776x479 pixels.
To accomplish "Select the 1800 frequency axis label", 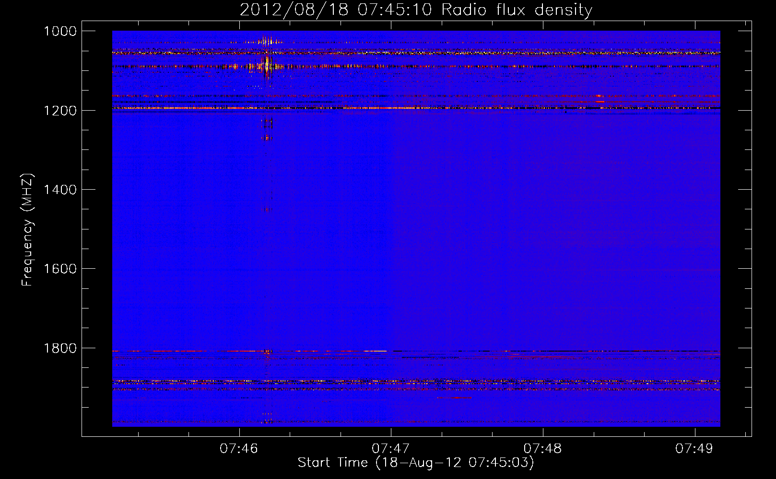I will 60,348.
